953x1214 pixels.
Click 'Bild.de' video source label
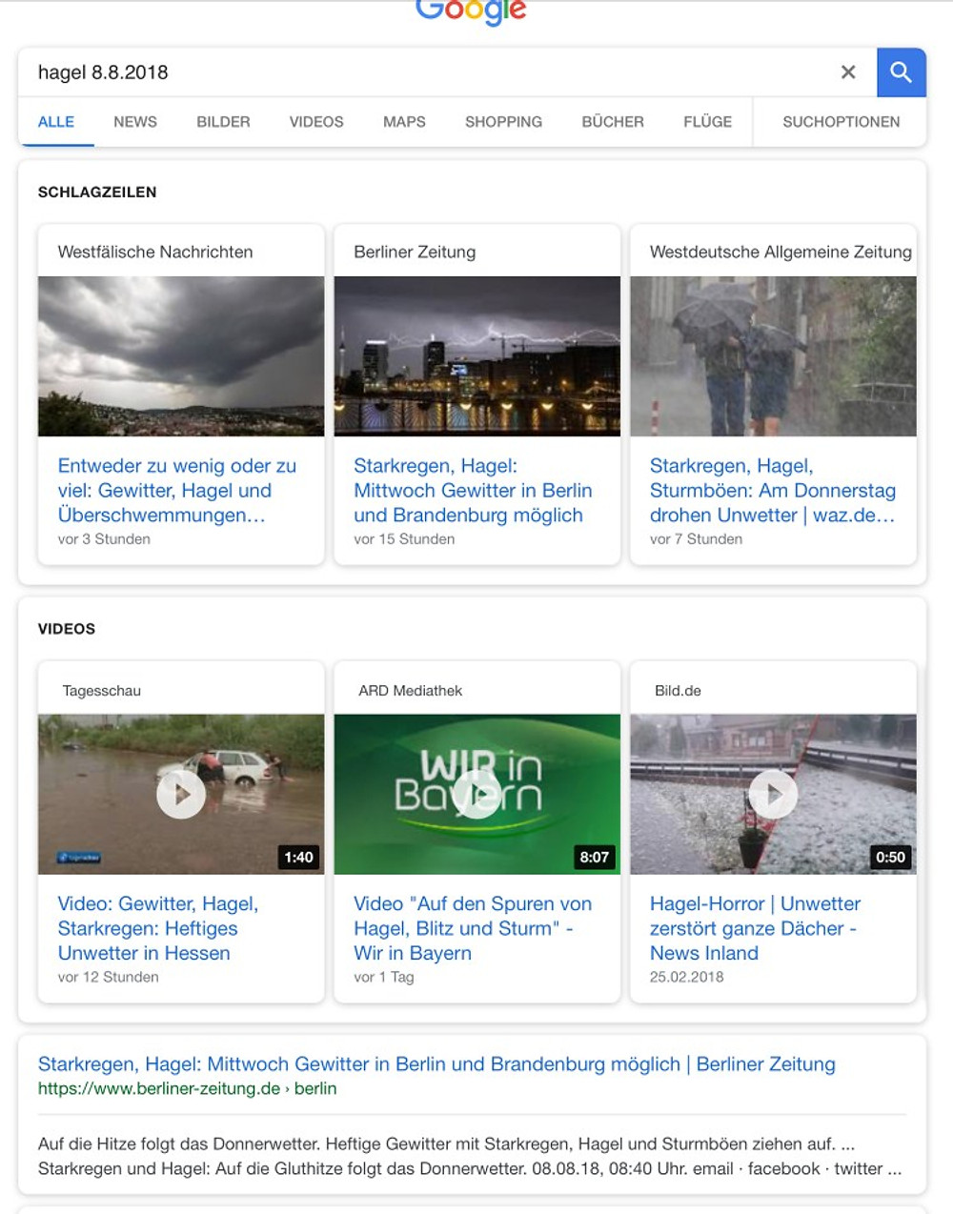pyautogui.click(x=678, y=691)
